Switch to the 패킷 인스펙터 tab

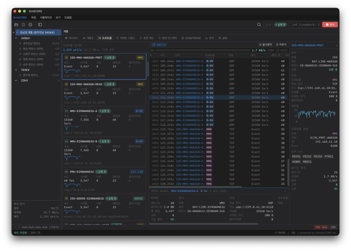pos(168,38)
